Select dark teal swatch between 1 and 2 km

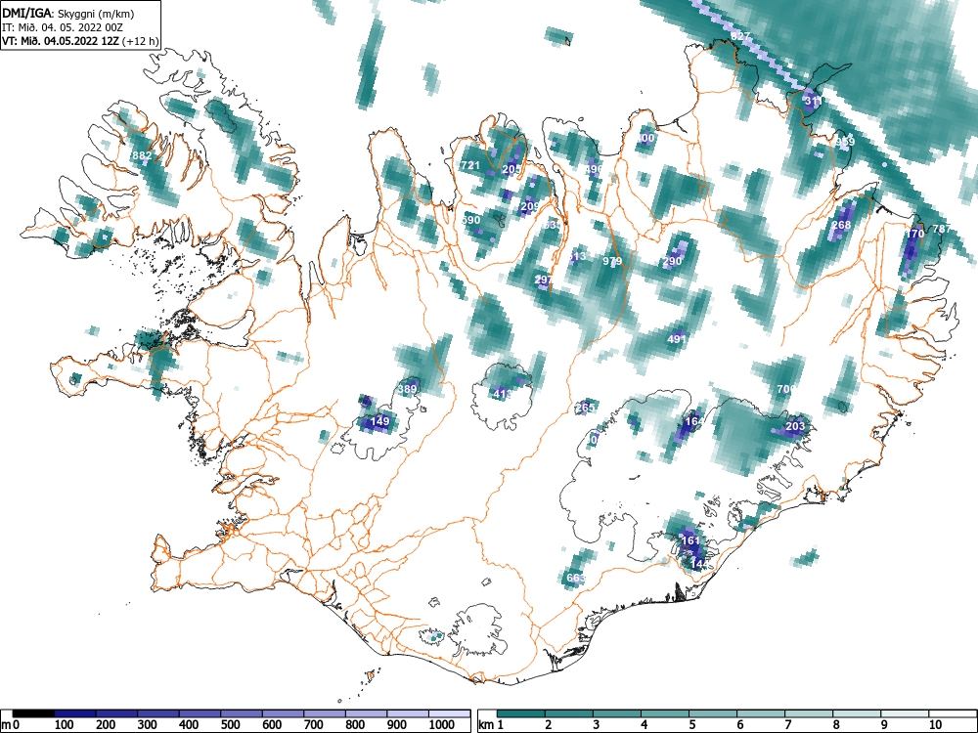(x=521, y=713)
